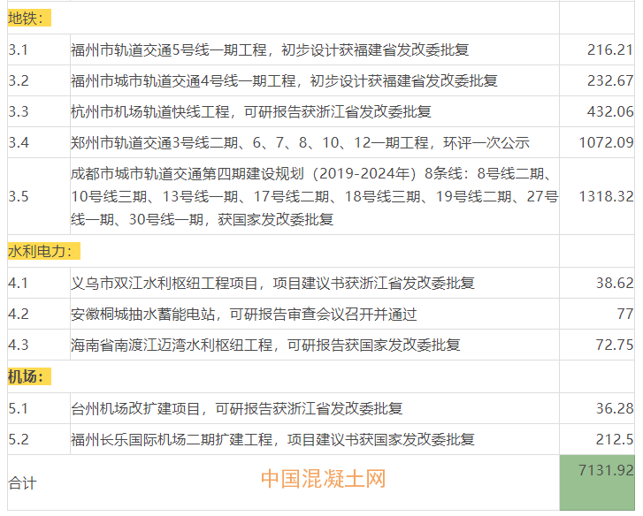The height and width of the screenshot is (516, 643).
Task: Select the row number cell 3.1
Action: coord(19,49)
